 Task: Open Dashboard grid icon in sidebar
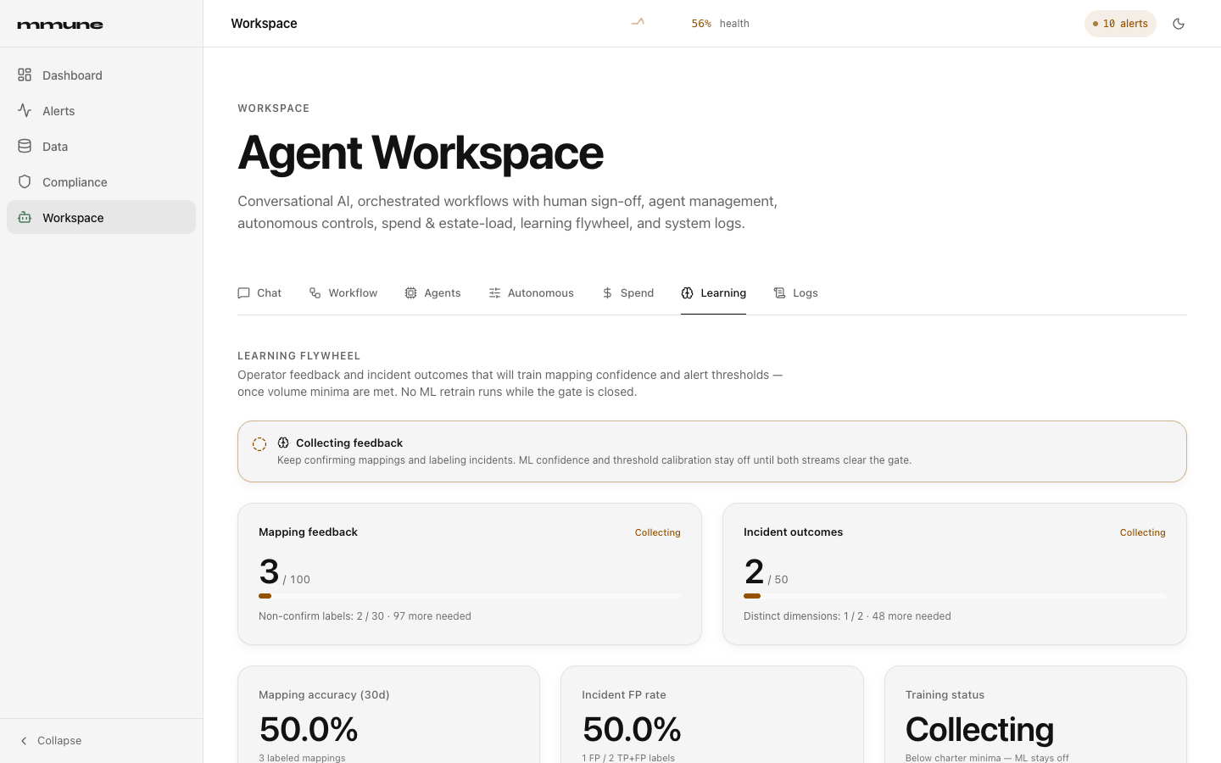coord(25,75)
